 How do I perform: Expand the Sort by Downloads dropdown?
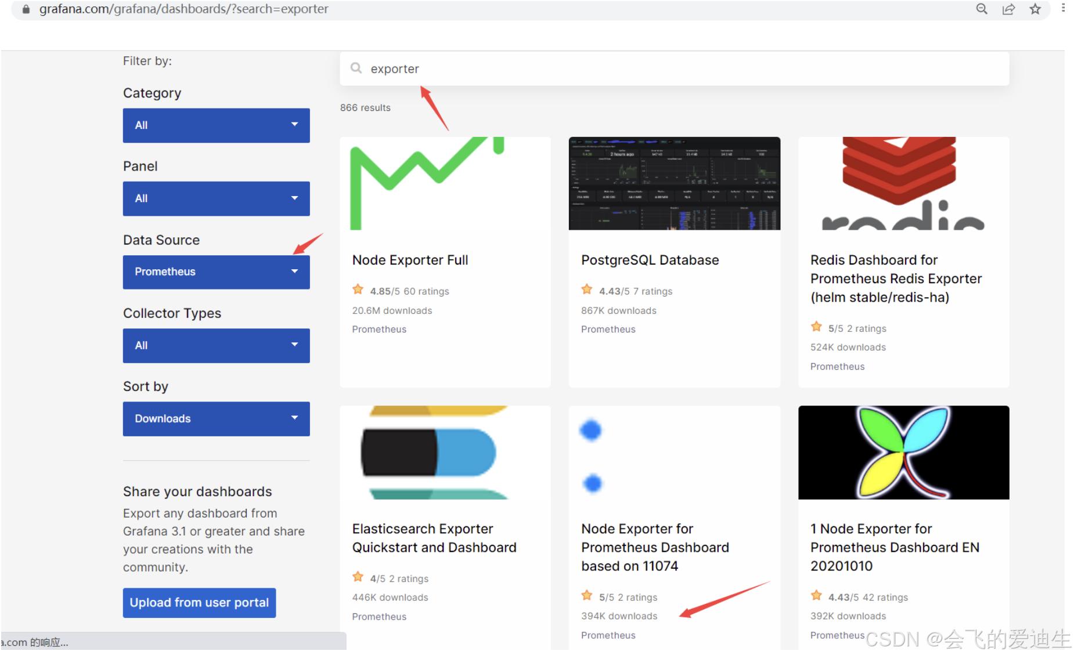click(216, 419)
